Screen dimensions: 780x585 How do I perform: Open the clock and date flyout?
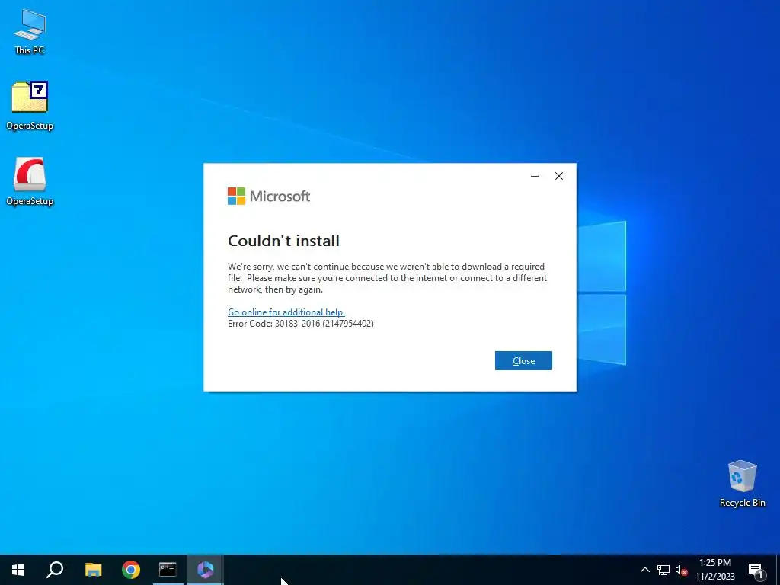(x=714, y=570)
